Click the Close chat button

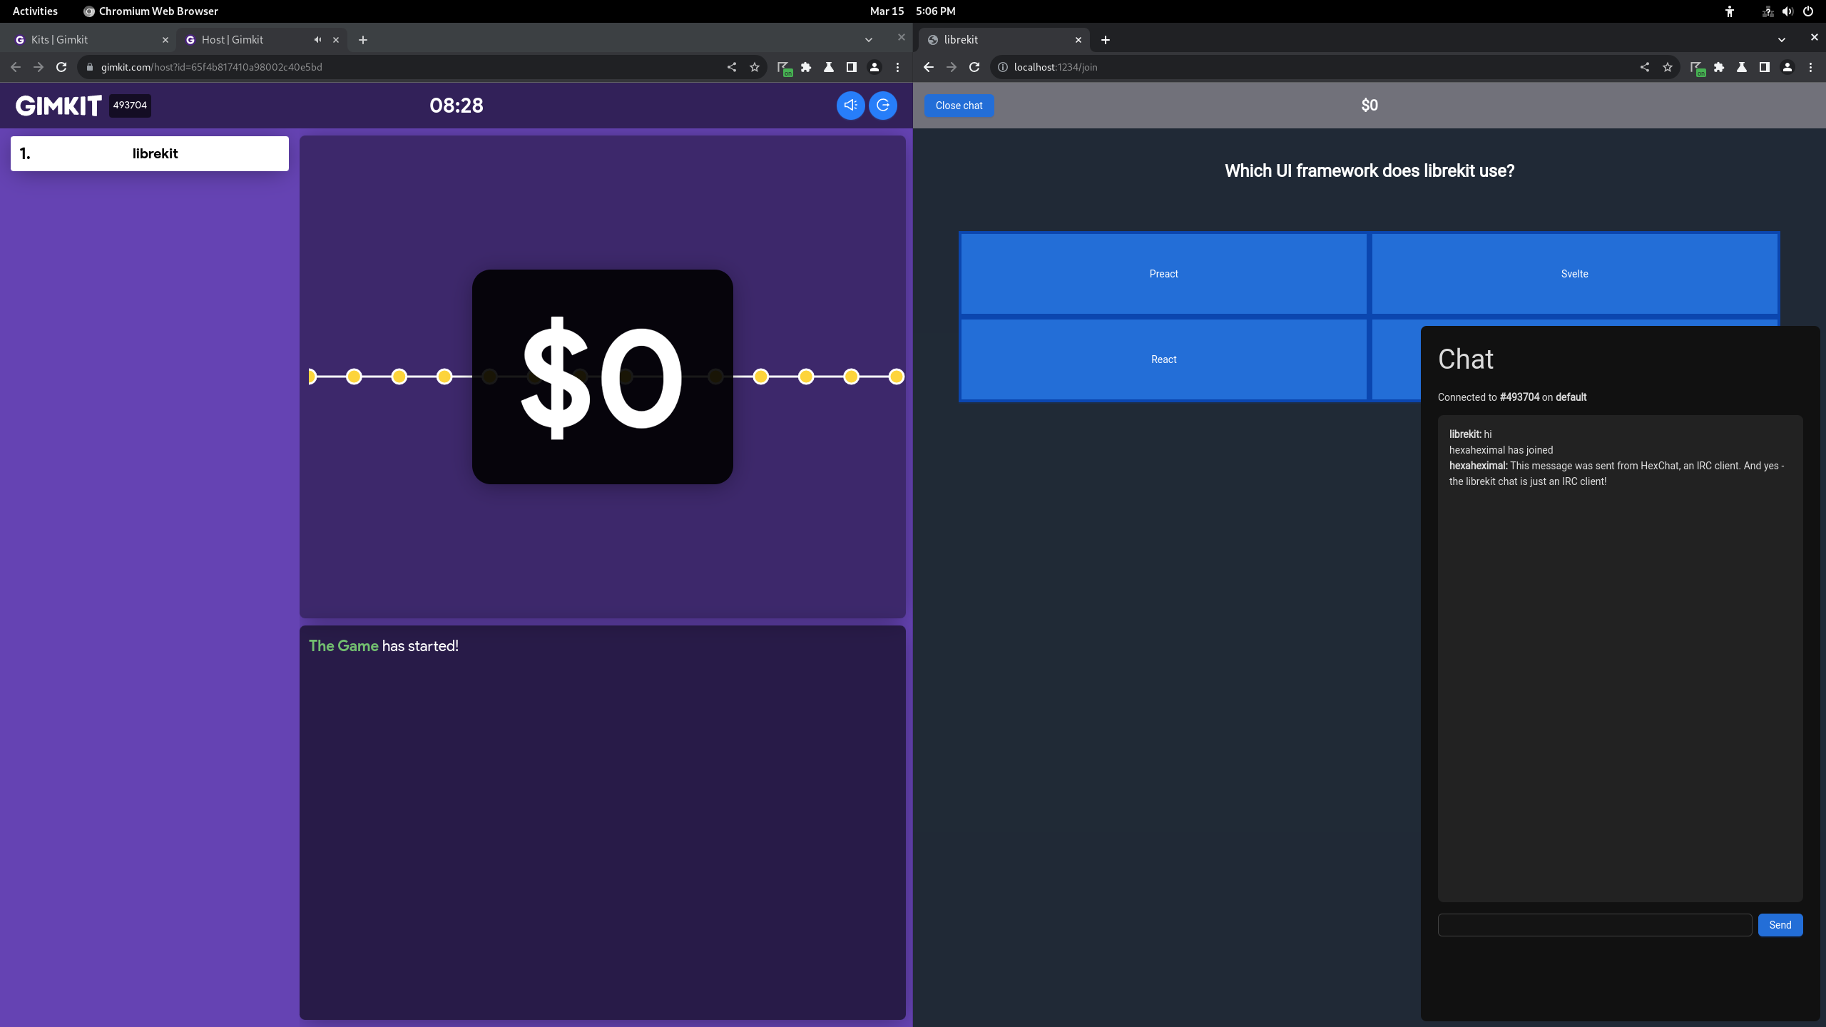click(x=959, y=106)
